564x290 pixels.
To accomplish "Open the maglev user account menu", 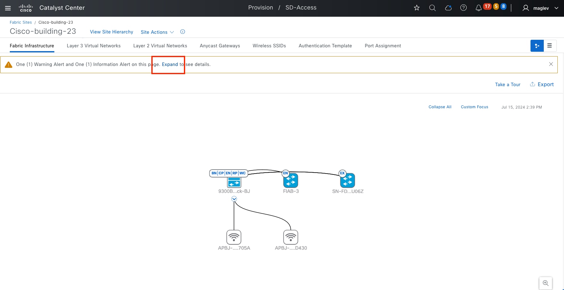I will [541, 8].
